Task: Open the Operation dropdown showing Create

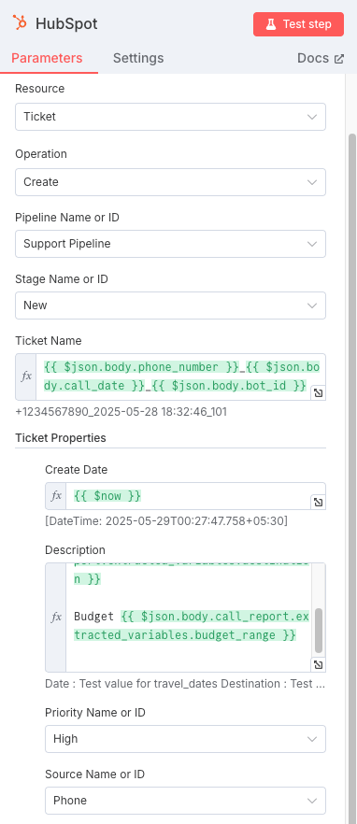Action: pos(170,182)
